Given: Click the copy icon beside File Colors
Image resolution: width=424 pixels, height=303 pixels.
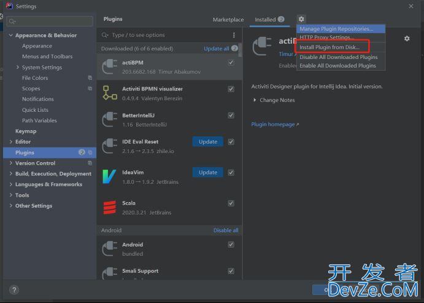Looking at the screenshot, I should point(90,77).
